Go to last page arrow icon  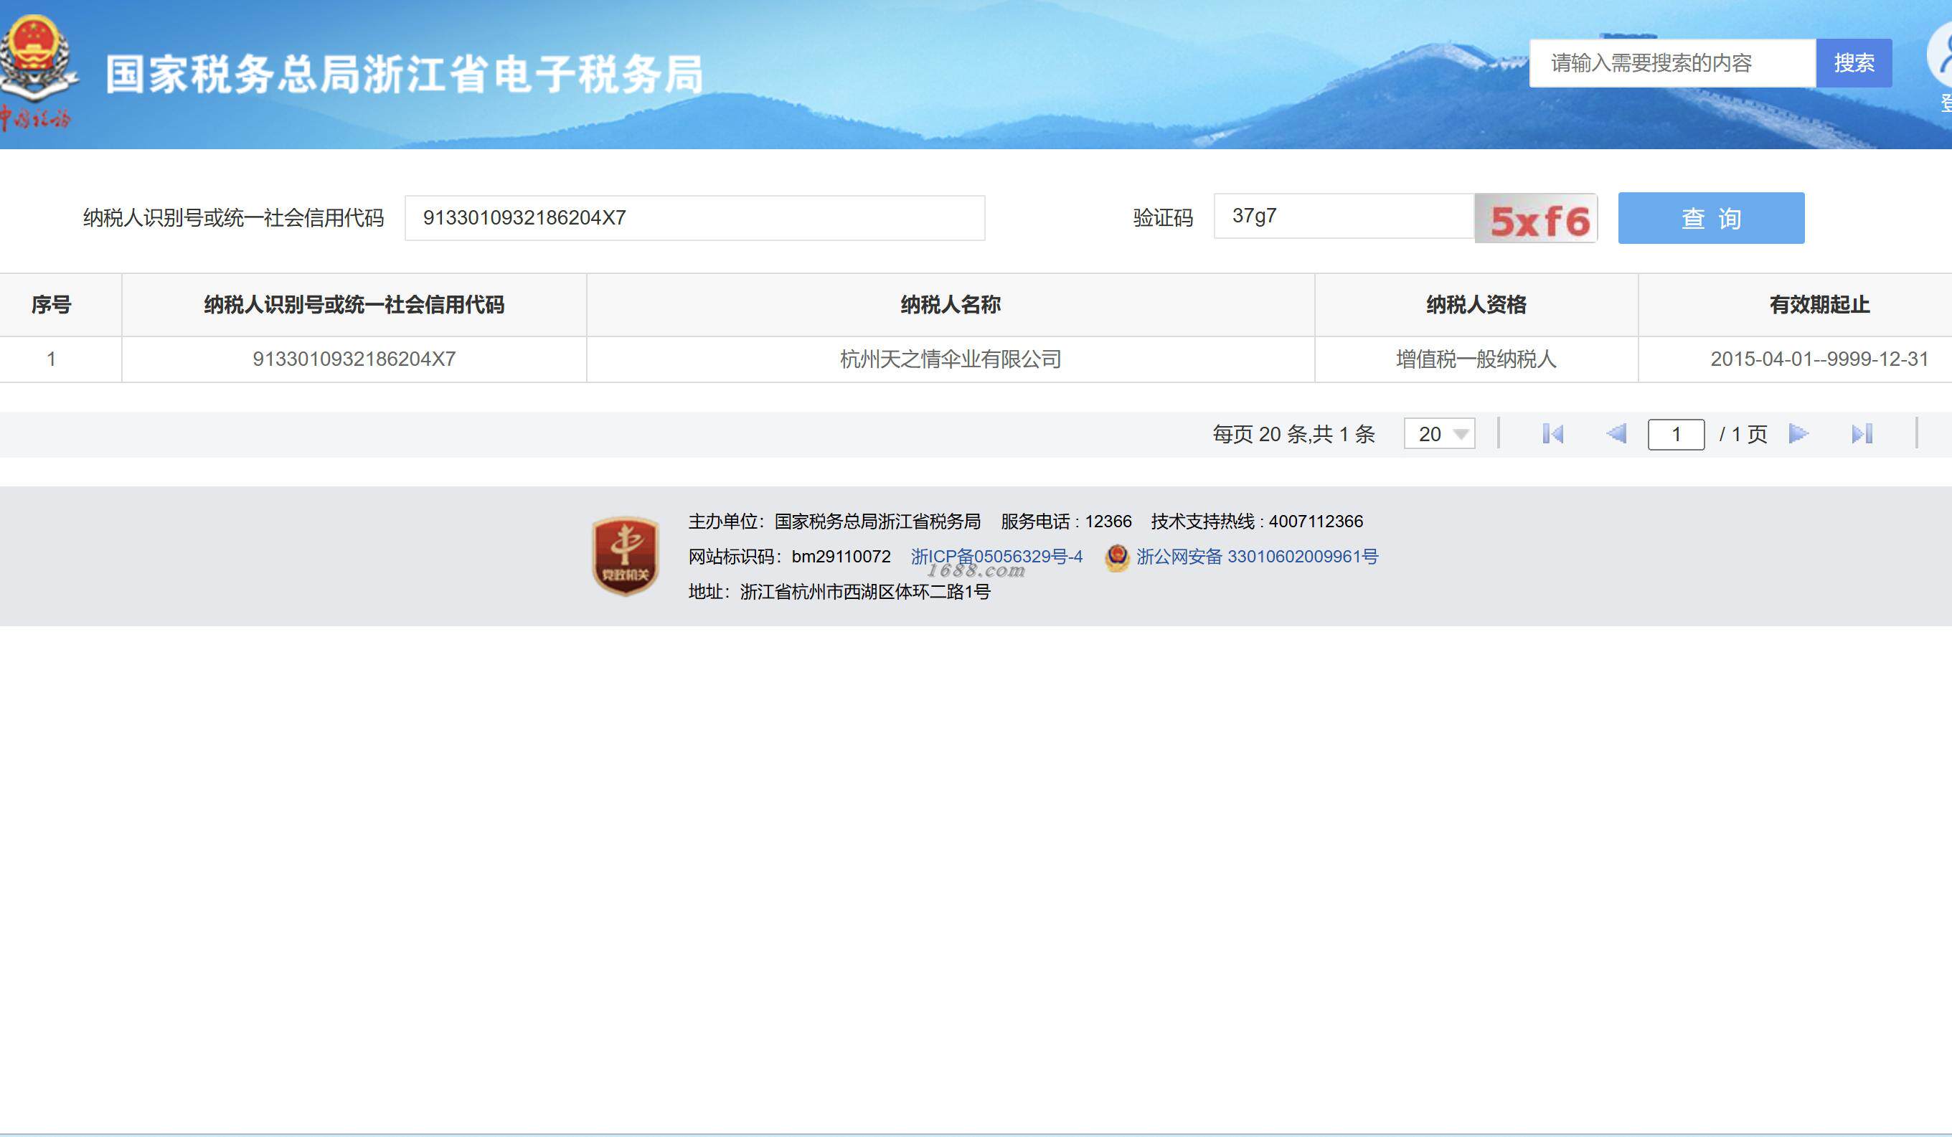point(1862,434)
